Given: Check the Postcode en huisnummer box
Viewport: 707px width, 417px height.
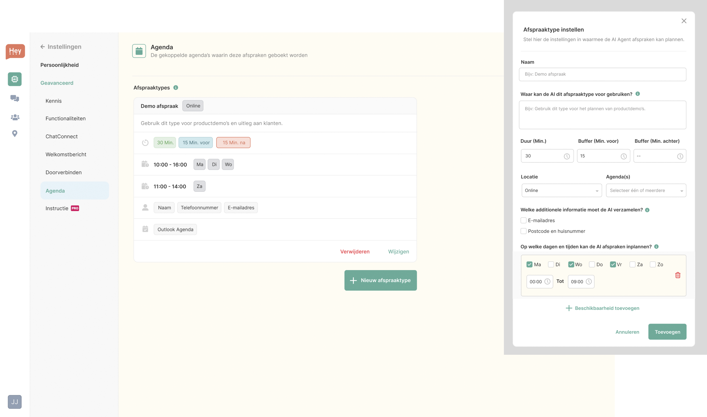Looking at the screenshot, I should (x=524, y=231).
